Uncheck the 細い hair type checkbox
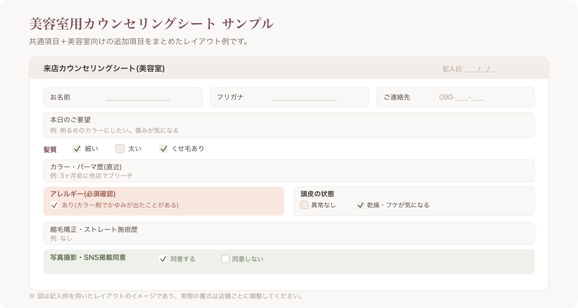The image size is (578, 308). (77, 149)
